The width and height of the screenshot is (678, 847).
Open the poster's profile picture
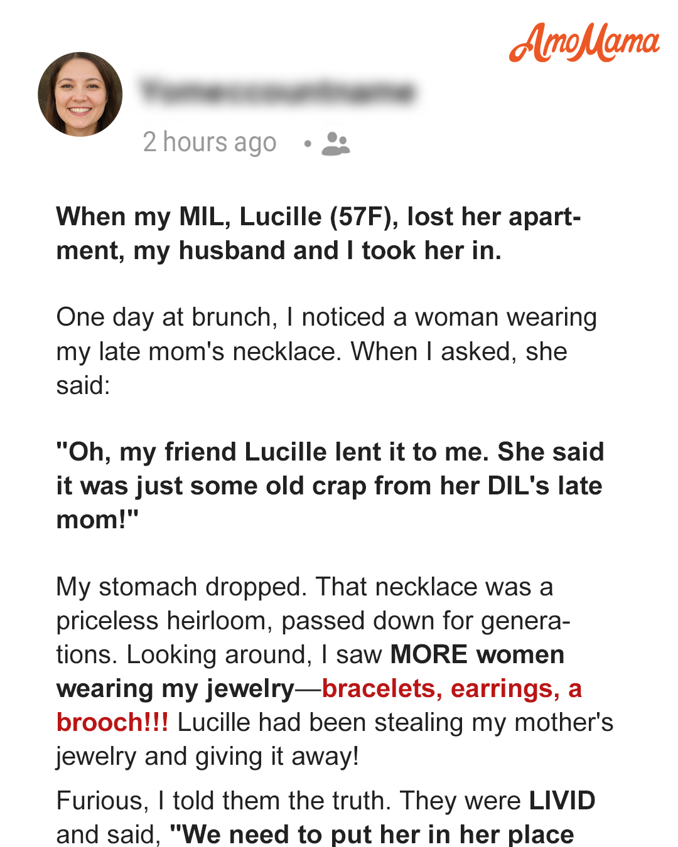(x=80, y=94)
